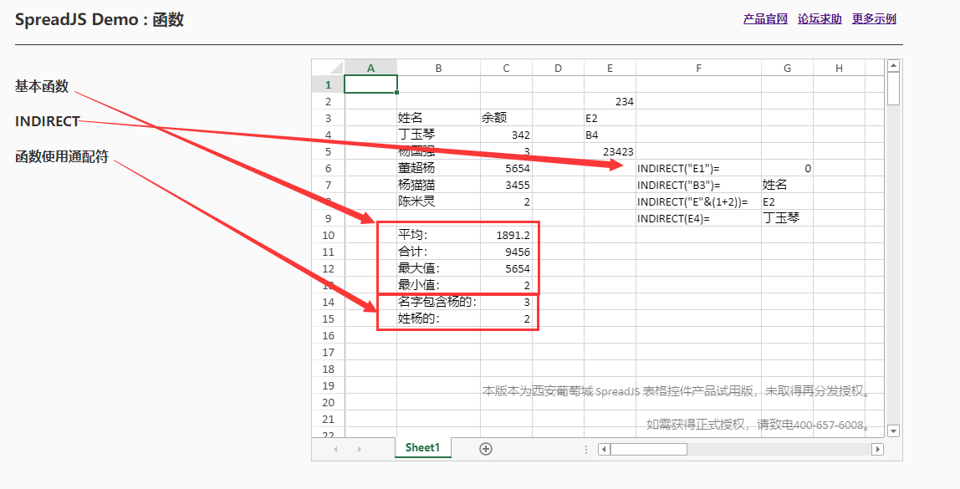Click the sheet tab next arrow
The width and height of the screenshot is (960, 489).
[x=359, y=449]
